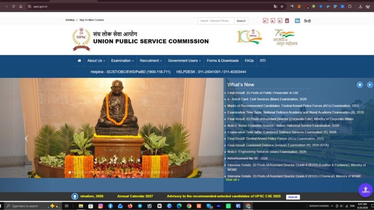The width and height of the screenshot is (374, 210).
Task: Click View all » under What's New
Action: 232,180
